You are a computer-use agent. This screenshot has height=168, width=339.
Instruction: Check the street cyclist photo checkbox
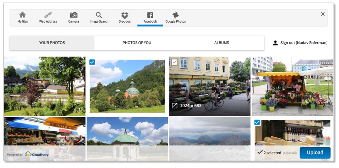pyautogui.click(x=174, y=62)
